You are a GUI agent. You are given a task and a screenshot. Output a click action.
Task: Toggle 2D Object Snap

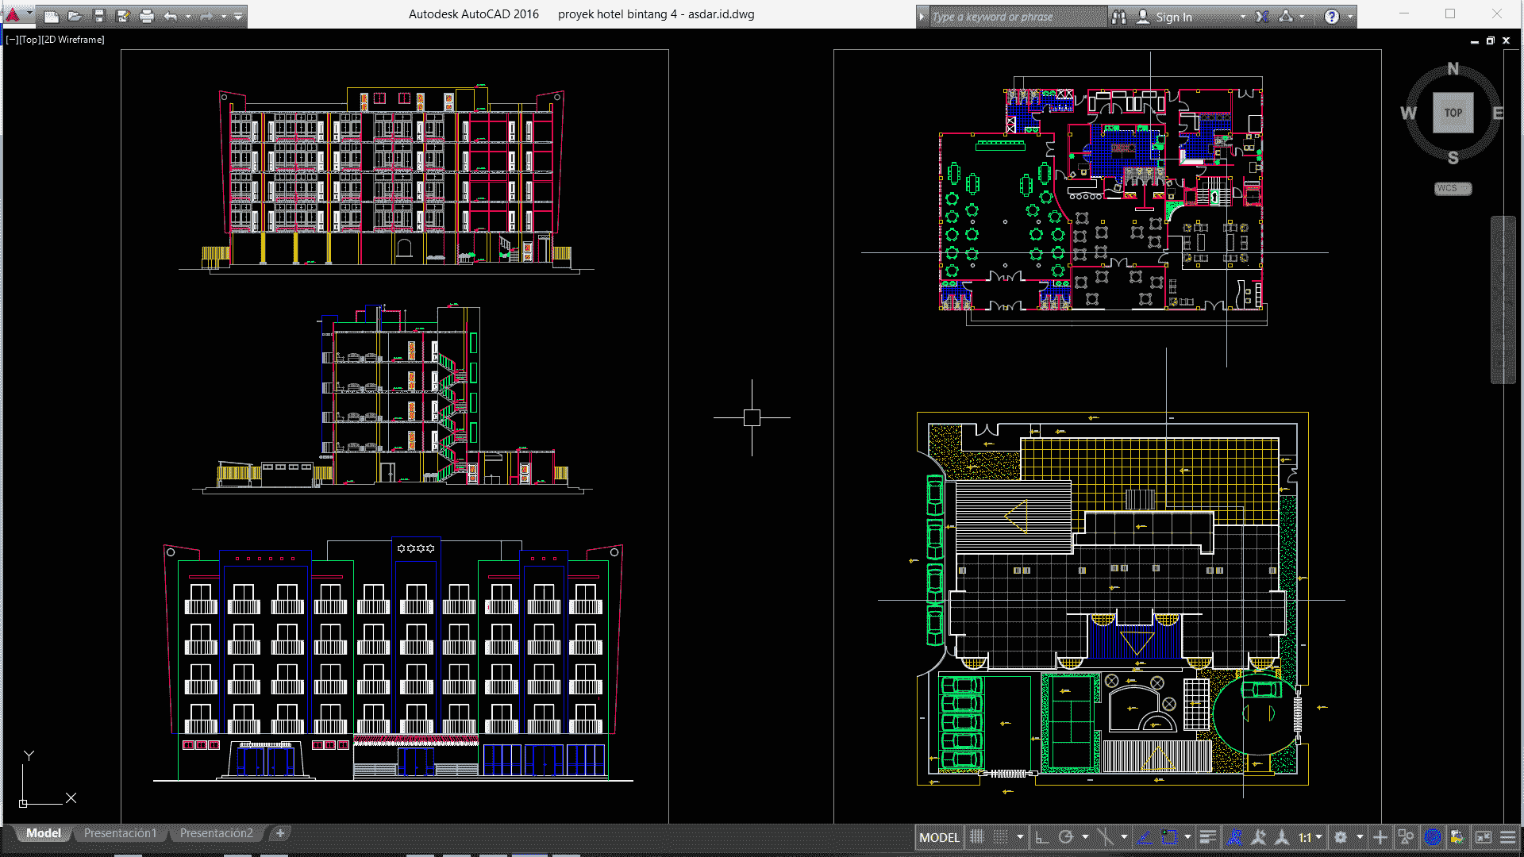[1169, 837]
